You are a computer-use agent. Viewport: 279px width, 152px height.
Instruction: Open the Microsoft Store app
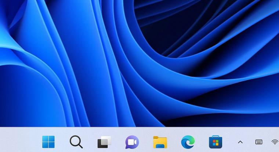coord(215,142)
